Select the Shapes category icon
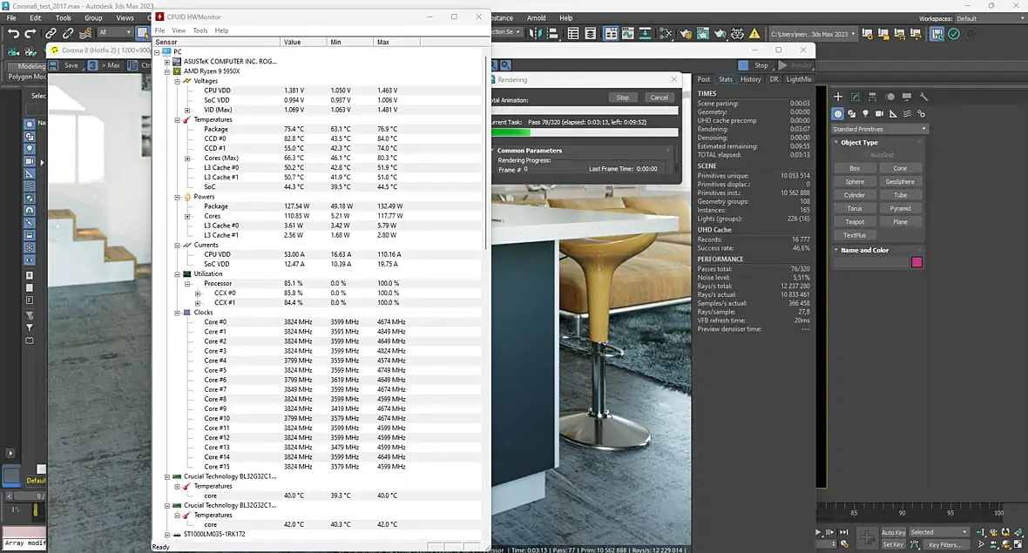This screenshot has width=1028, height=553. pyautogui.click(x=852, y=113)
